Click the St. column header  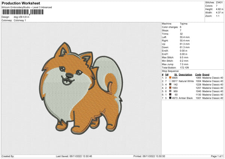(x=175, y=74)
